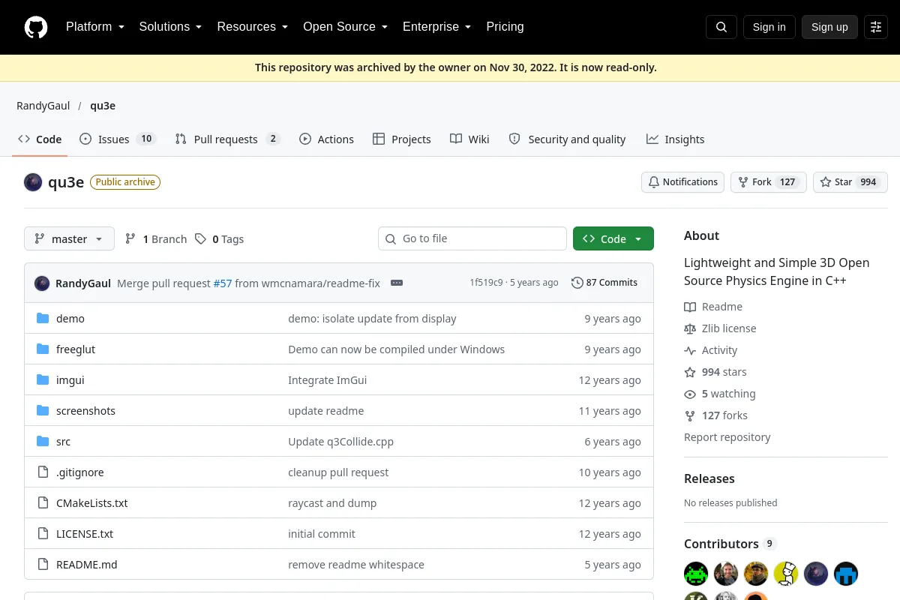Open the master branch selector
The image size is (900, 600).
click(x=69, y=238)
